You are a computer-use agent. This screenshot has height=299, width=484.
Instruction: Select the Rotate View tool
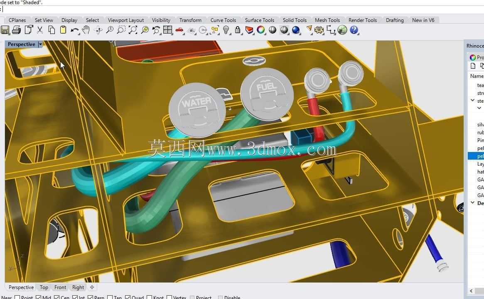click(98, 30)
